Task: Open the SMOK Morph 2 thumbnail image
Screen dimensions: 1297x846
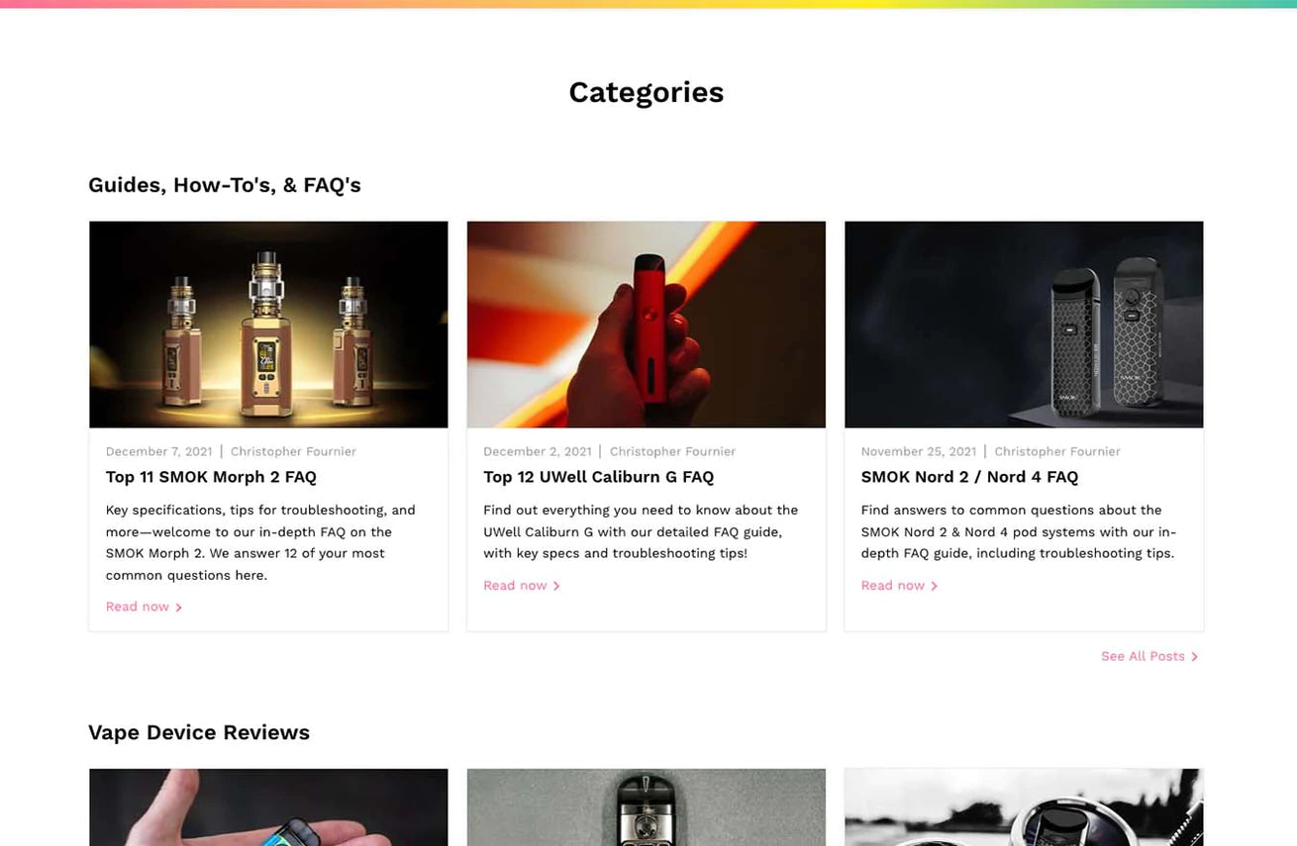Action: 268,325
